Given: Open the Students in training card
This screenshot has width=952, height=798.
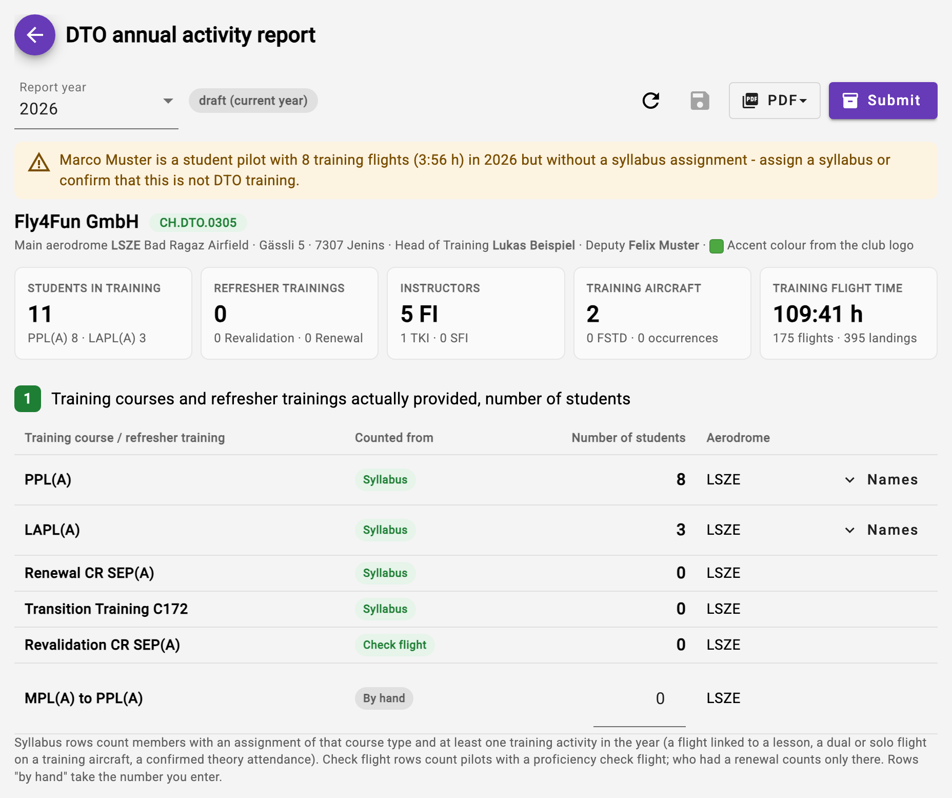Looking at the screenshot, I should (x=103, y=313).
